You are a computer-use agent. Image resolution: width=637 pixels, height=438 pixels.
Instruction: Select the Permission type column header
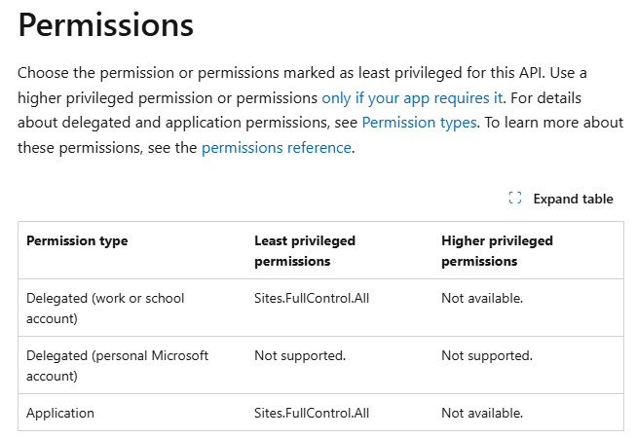(x=77, y=240)
